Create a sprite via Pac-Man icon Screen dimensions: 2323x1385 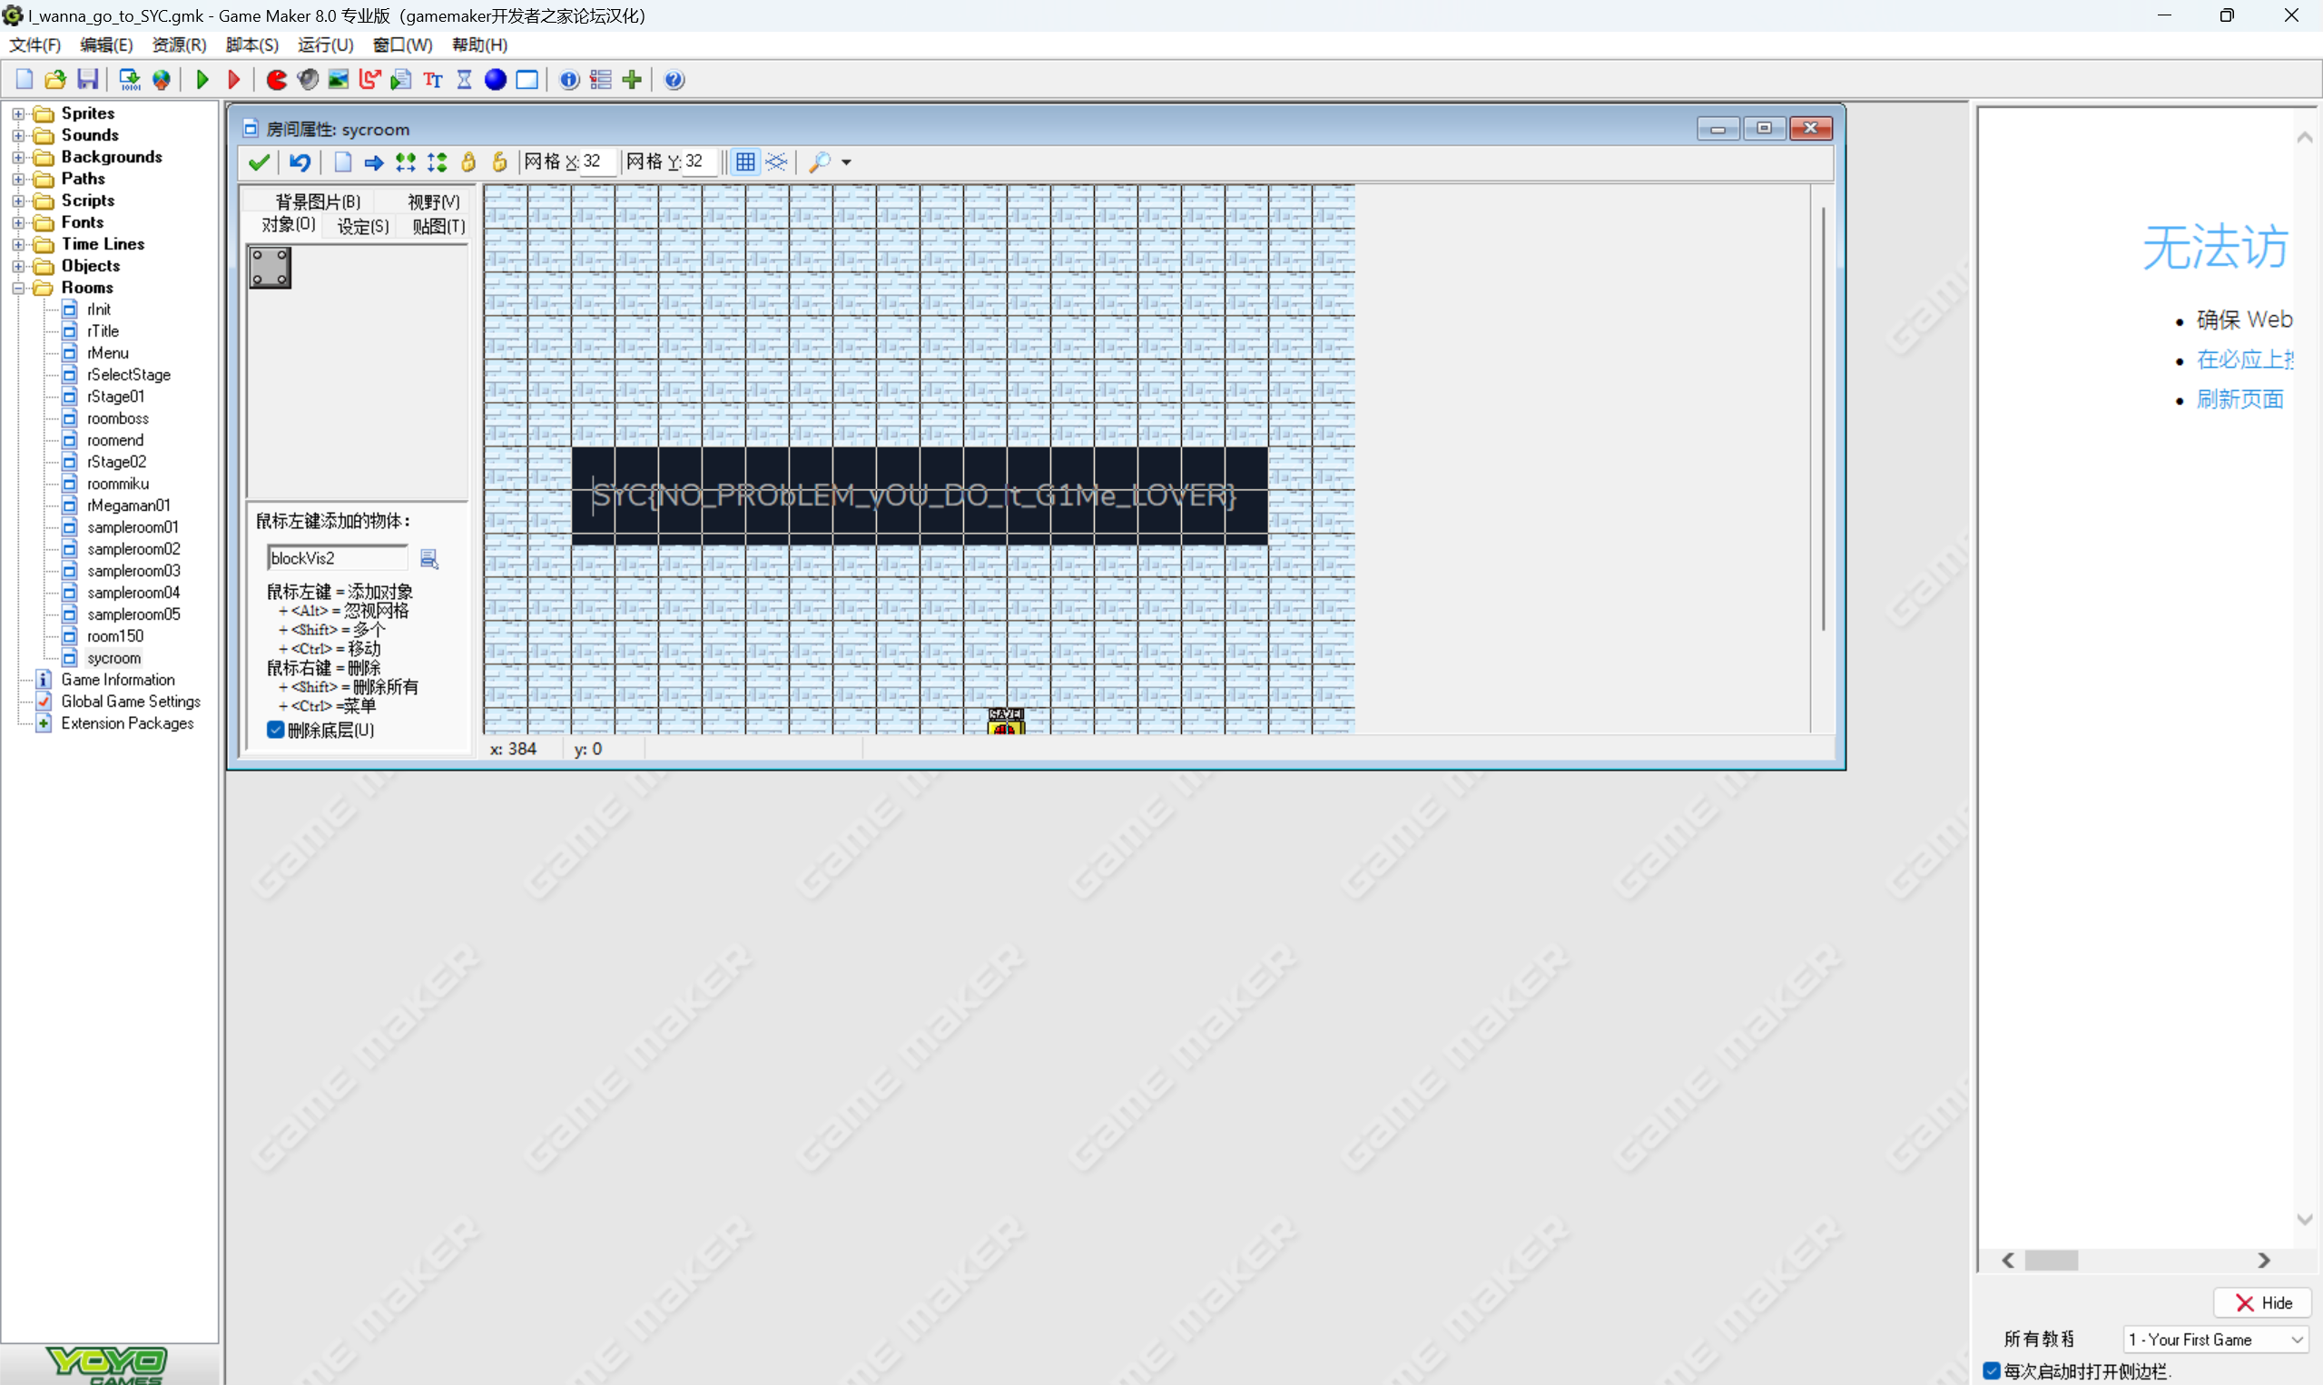point(276,80)
